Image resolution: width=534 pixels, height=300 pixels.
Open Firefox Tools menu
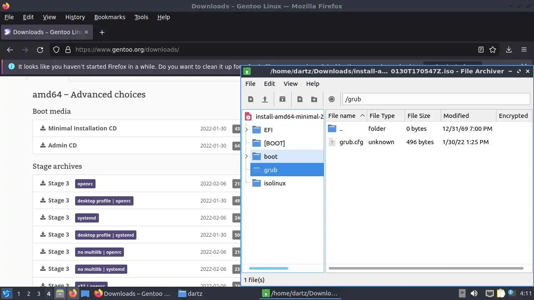pos(141,17)
